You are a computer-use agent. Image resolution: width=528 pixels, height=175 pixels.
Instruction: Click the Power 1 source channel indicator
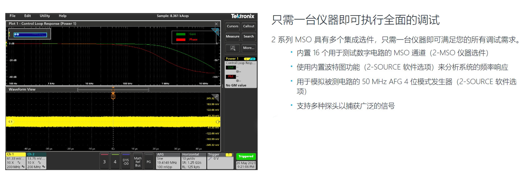[x=249, y=59]
